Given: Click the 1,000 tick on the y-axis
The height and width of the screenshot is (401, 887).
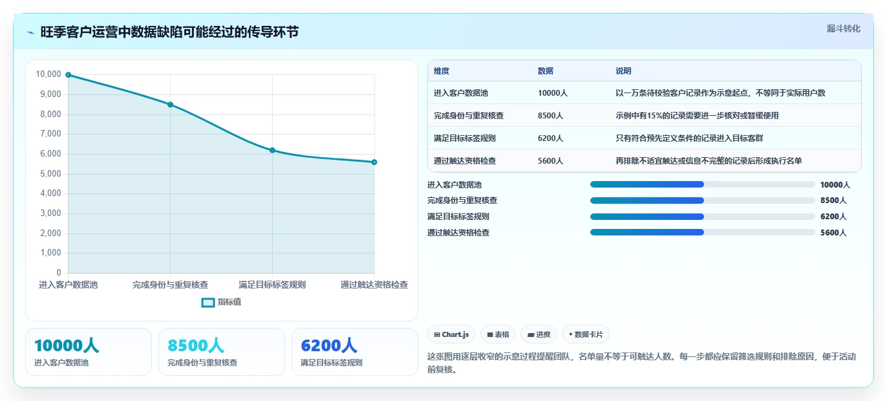Looking at the screenshot, I should (x=50, y=253).
